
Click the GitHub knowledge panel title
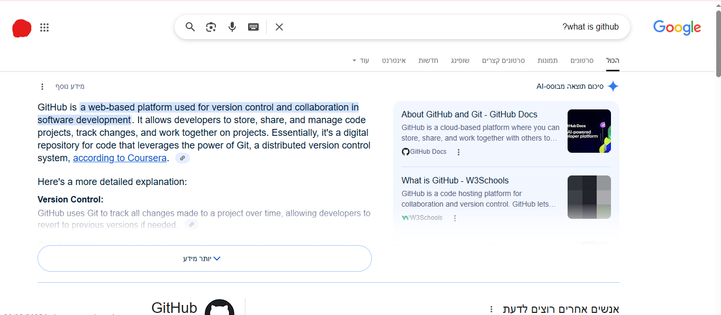(174, 308)
